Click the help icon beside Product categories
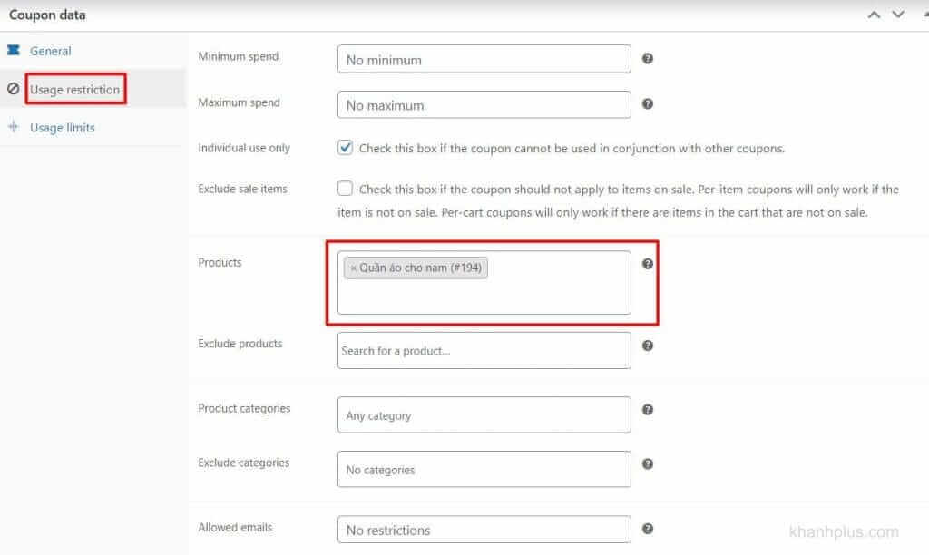Screen dimensions: 929x555 [648, 409]
